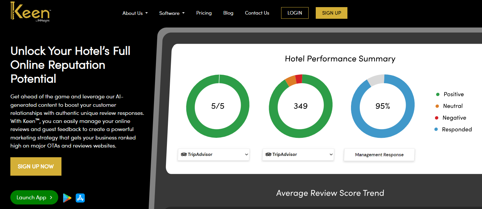482x209 pixels.
Task: Click the green Launch App button
Action: [x=34, y=197]
